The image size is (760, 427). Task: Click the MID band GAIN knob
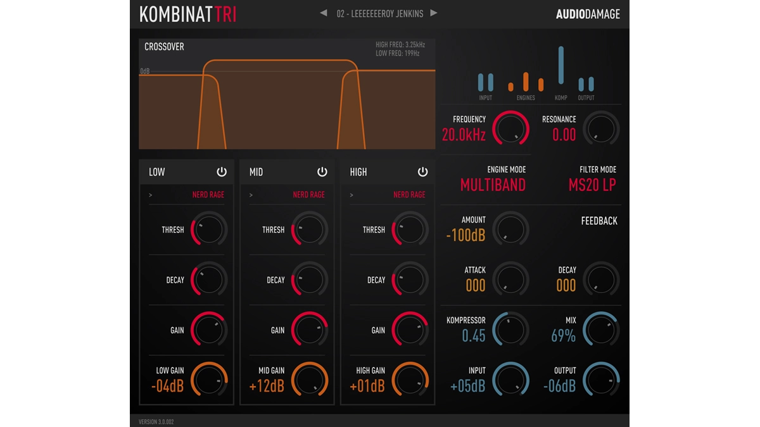310,330
